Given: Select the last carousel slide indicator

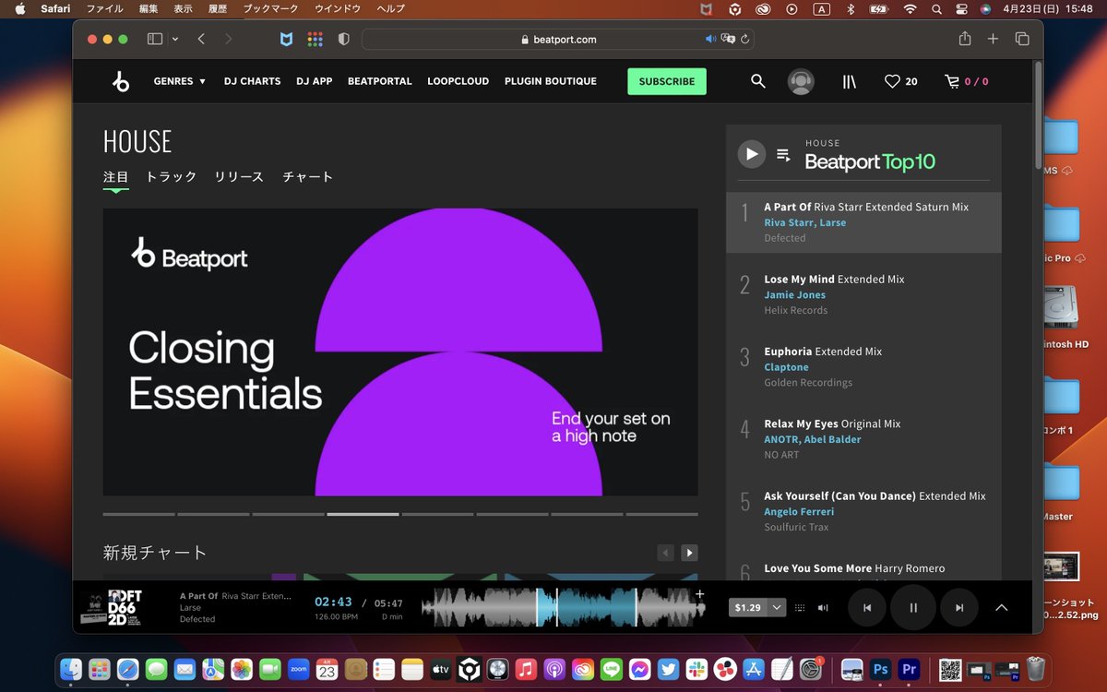Looking at the screenshot, I should click(661, 514).
